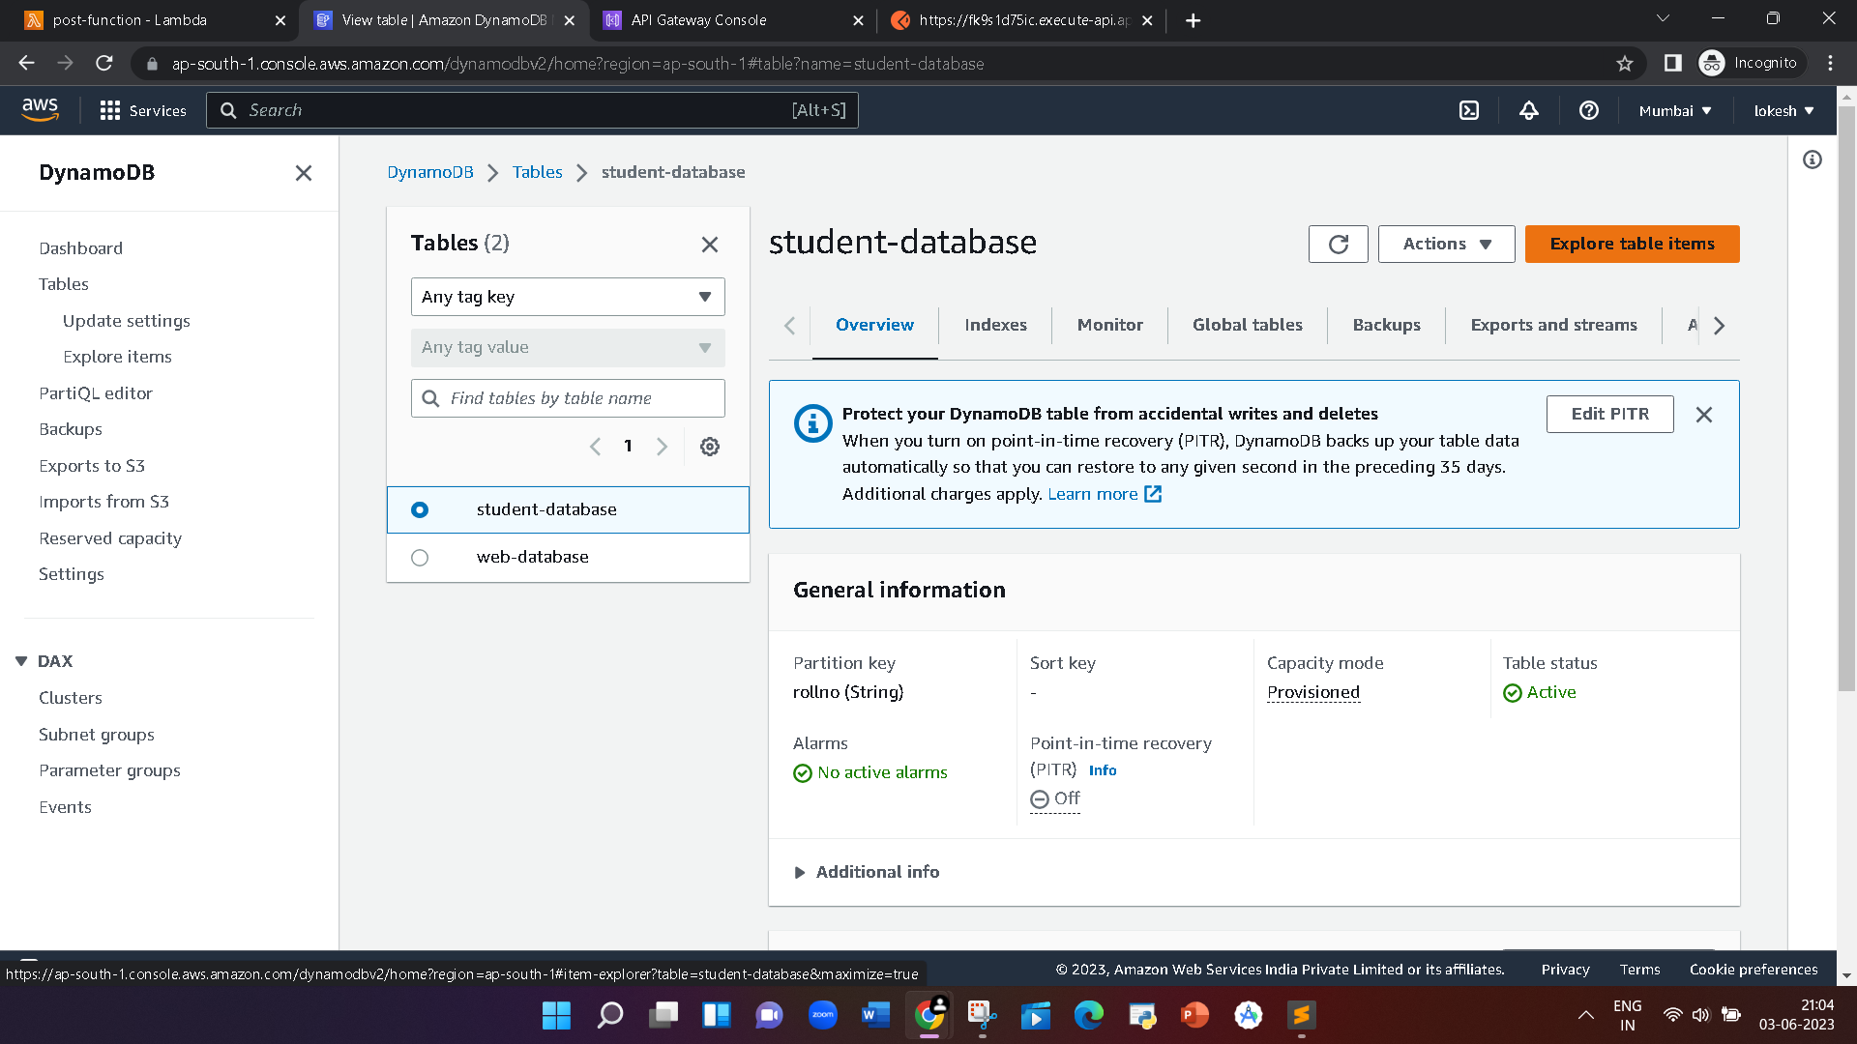Open the Any tag key dropdown
1857x1044 pixels.
[x=567, y=297]
